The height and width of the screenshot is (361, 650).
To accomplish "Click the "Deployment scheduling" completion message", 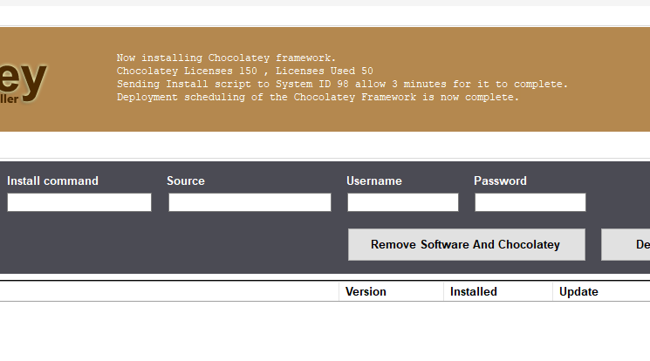I will click(318, 98).
